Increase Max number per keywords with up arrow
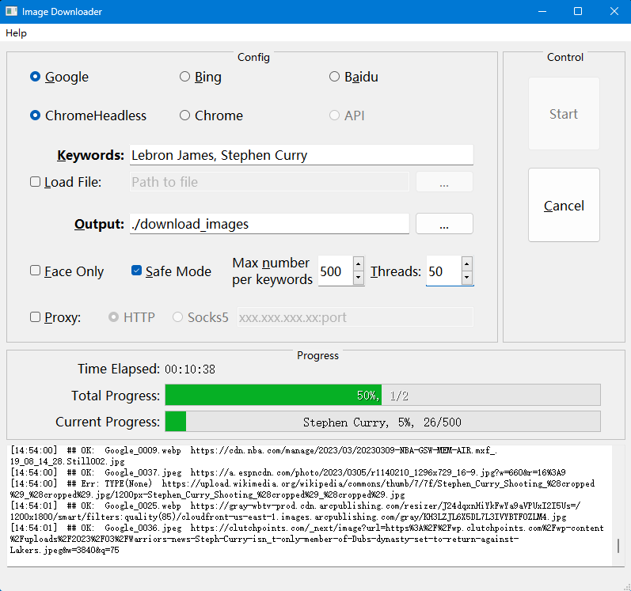This screenshot has width=631, height=591. [359, 263]
